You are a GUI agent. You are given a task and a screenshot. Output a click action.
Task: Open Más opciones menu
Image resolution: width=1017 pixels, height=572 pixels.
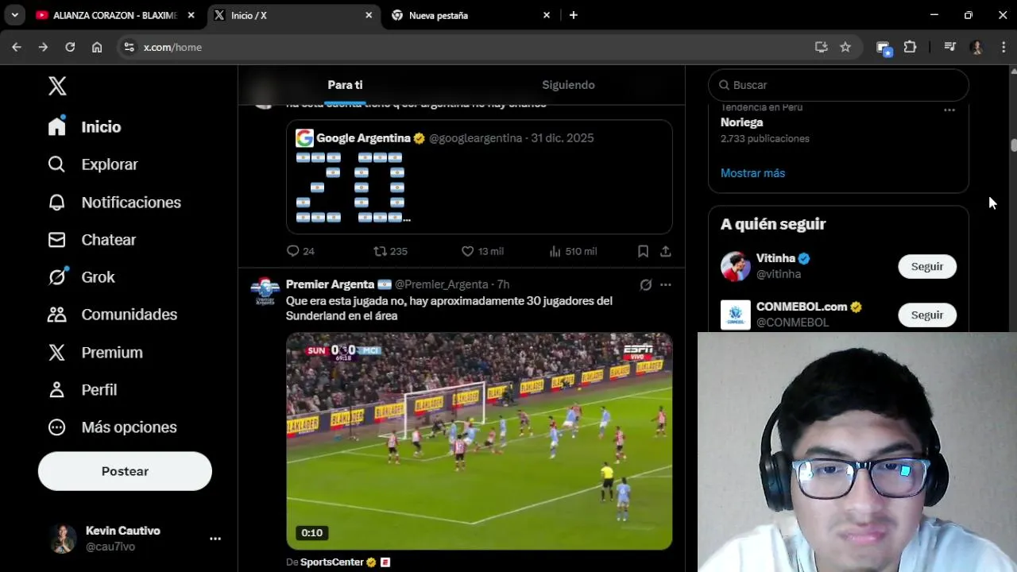[112, 427]
